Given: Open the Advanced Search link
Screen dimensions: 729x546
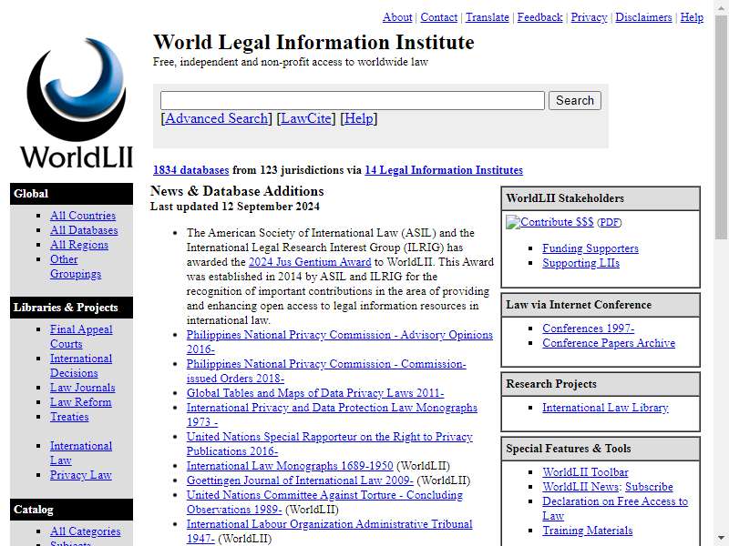Looking at the screenshot, I should 216,118.
